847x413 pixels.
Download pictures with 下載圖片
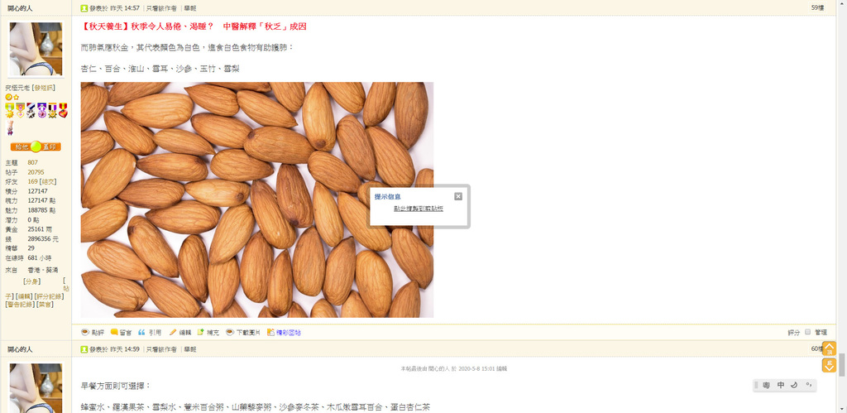click(243, 333)
